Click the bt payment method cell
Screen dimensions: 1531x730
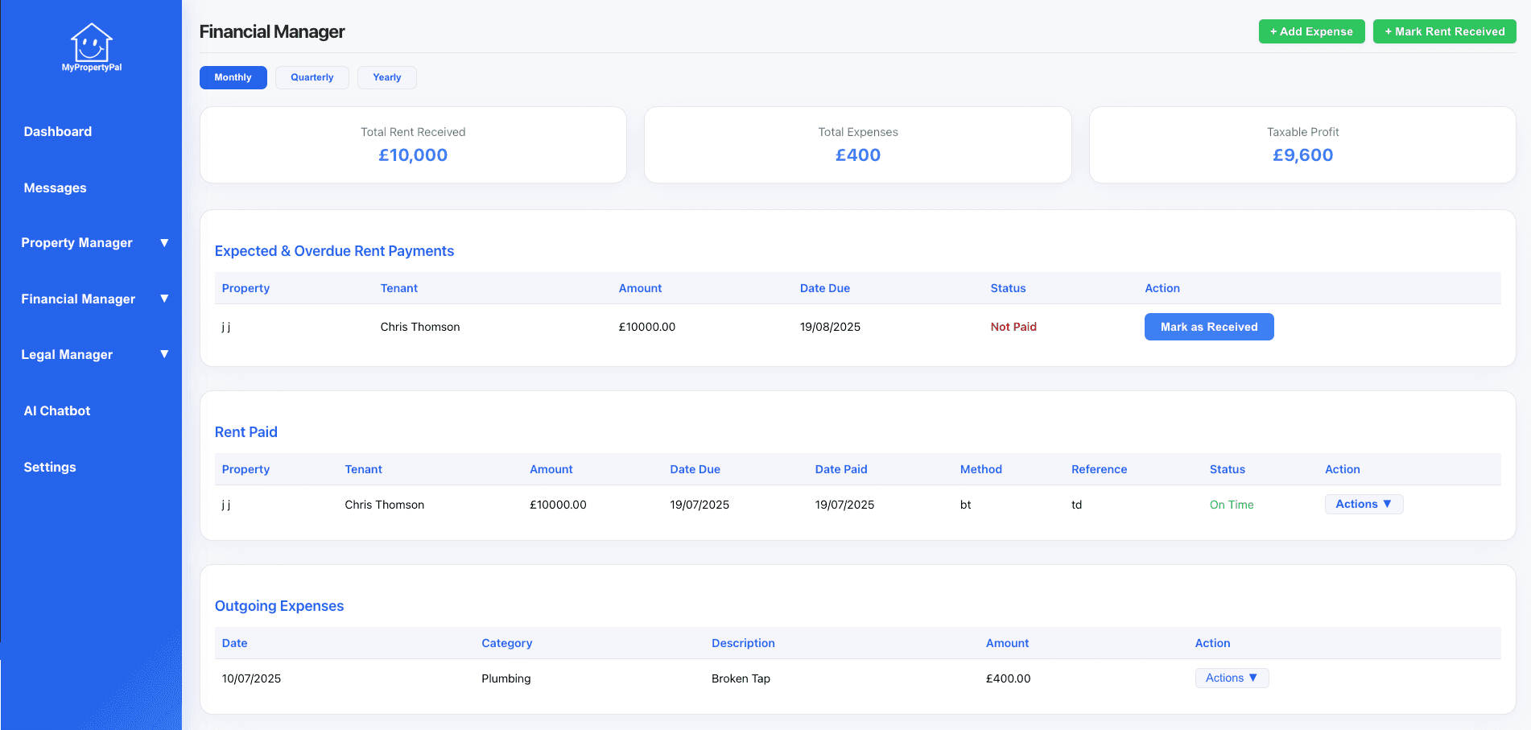[965, 505]
